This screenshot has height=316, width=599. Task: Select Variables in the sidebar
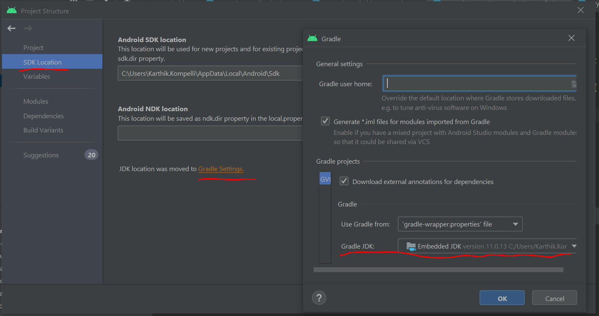(x=37, y=77)
